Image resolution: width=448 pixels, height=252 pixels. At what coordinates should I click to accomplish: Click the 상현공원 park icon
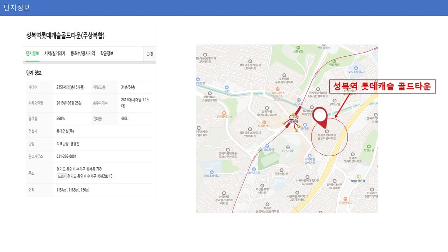click(368, 146)
